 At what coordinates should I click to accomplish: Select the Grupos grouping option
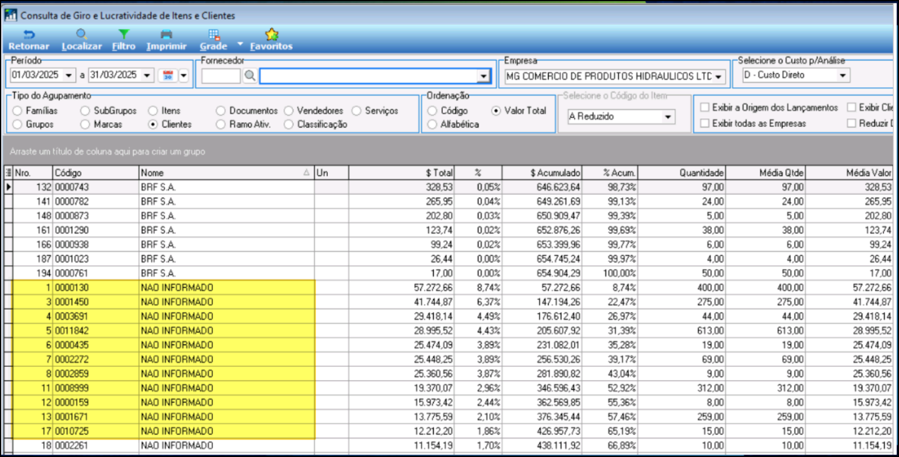pos(33,124)
